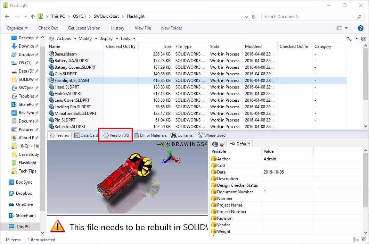Viewport: 369px width, 244px height.
Task: Expand the Tools menu
Action: [x=128, y=39]
